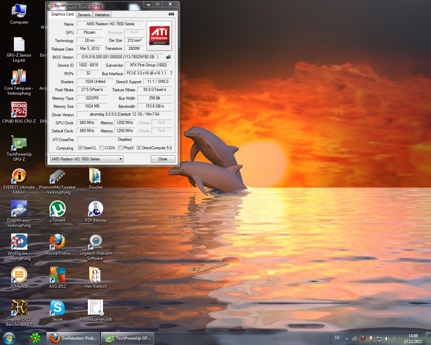Image resolution: width=431 pixels, height=345 pixels.
Task: Click the Memory Size value 1024 MB
Action: (x=92, y=106)
